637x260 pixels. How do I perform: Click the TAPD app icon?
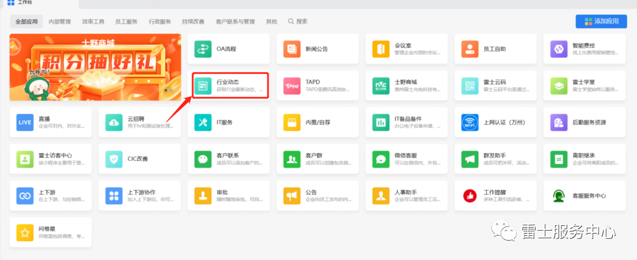coord(291,86)
